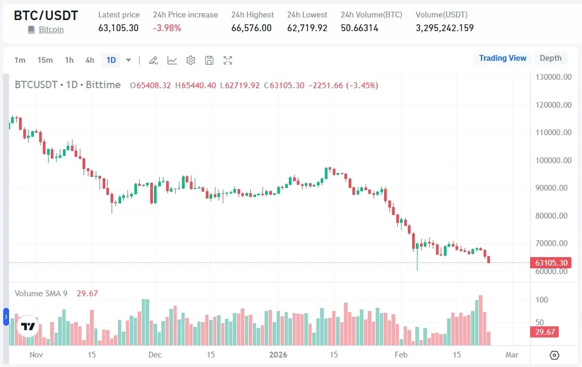Select the 1m timeframe tab
The width and height of the screenshot is (582, 367).
click(x=20, y=60)
